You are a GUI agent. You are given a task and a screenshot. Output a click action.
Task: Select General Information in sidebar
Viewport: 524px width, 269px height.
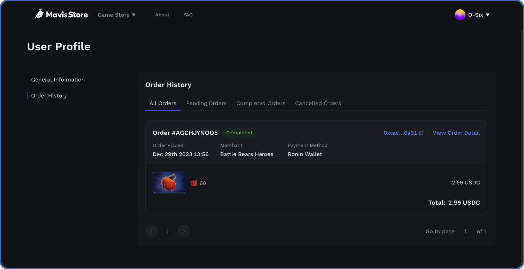(58, 80)
